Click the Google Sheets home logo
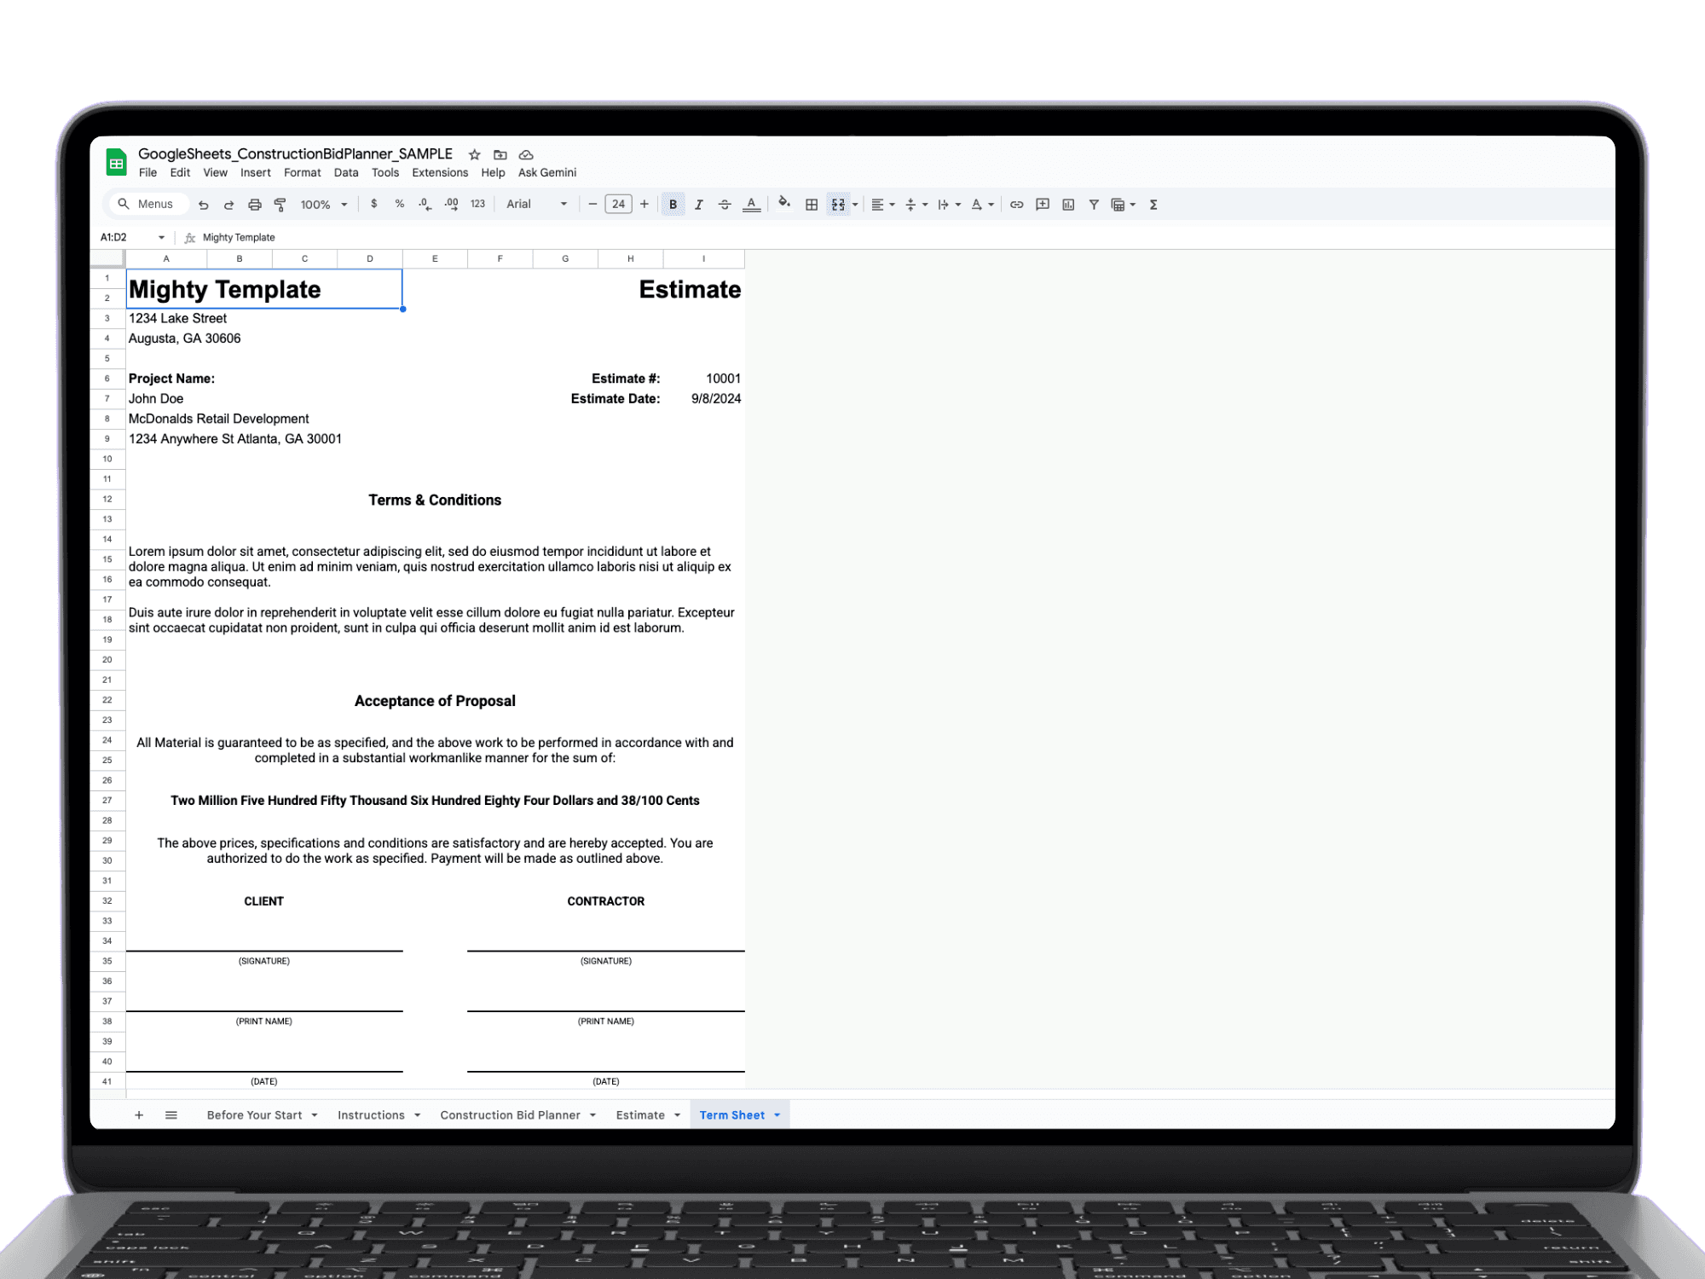The image size is (1705, 1279). tap(117, 162)
